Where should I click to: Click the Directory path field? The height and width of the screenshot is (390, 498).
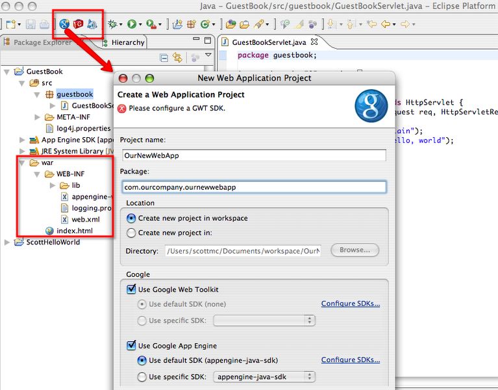243,251
